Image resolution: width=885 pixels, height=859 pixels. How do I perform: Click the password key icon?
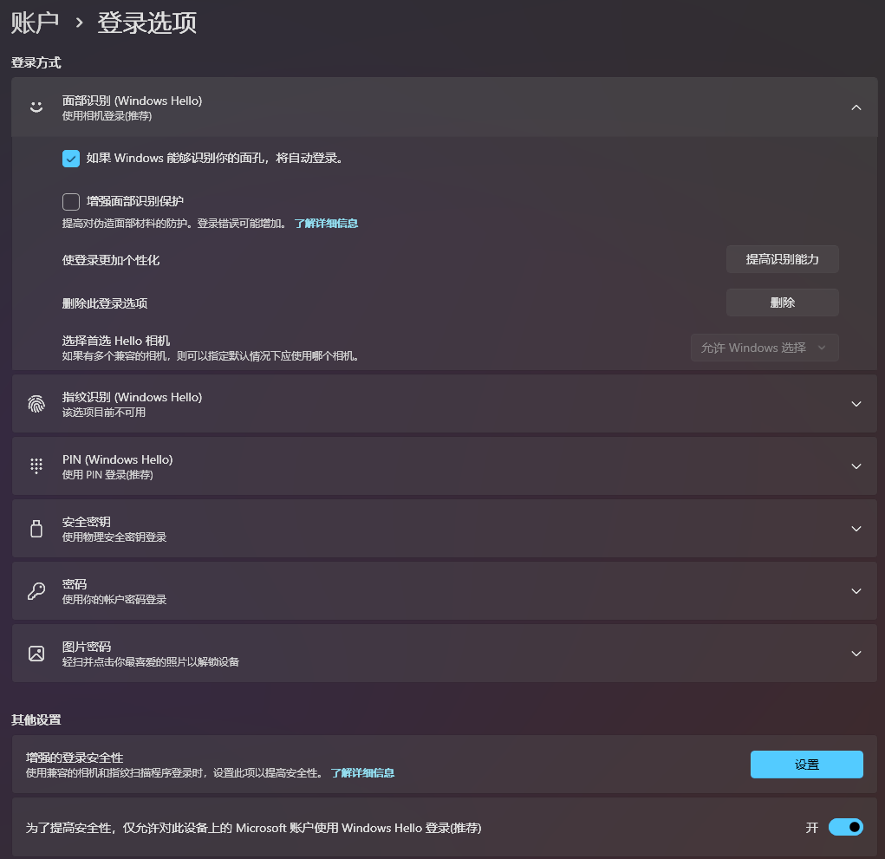(x=36, y=591)
